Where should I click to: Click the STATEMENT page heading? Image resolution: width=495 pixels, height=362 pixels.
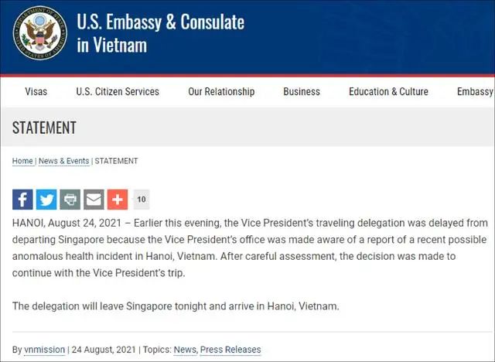(x=44, y=128)
